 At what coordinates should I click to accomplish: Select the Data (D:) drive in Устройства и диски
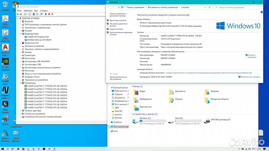coord(185,121)
